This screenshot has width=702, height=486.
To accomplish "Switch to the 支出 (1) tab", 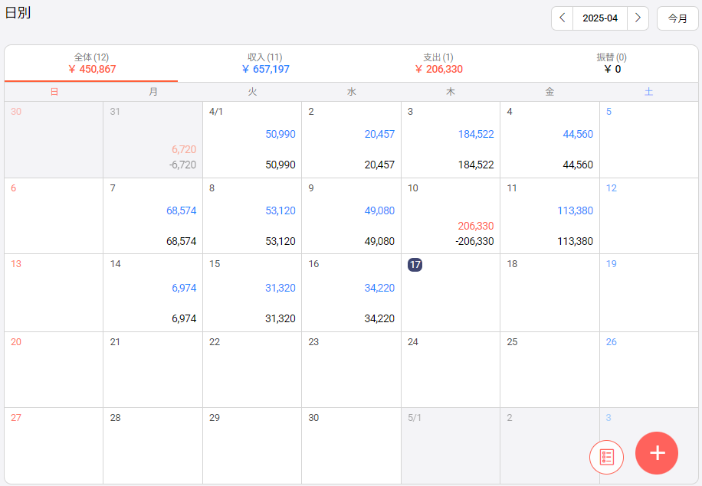I will [438, 64].
